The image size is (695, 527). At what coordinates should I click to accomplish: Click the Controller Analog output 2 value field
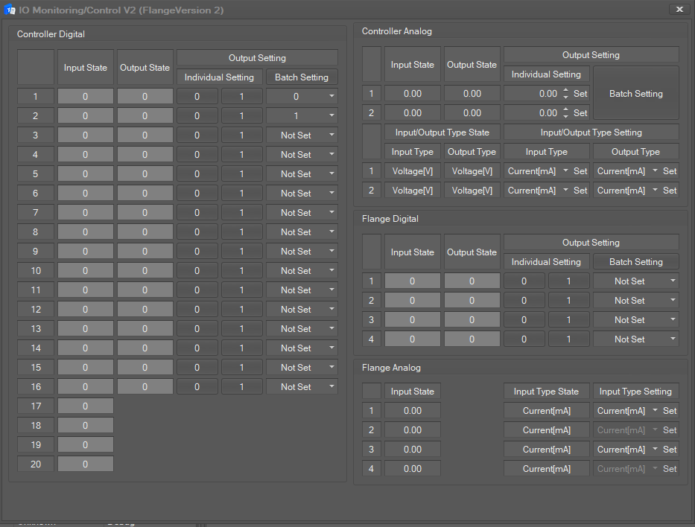[x=532, y=113]
